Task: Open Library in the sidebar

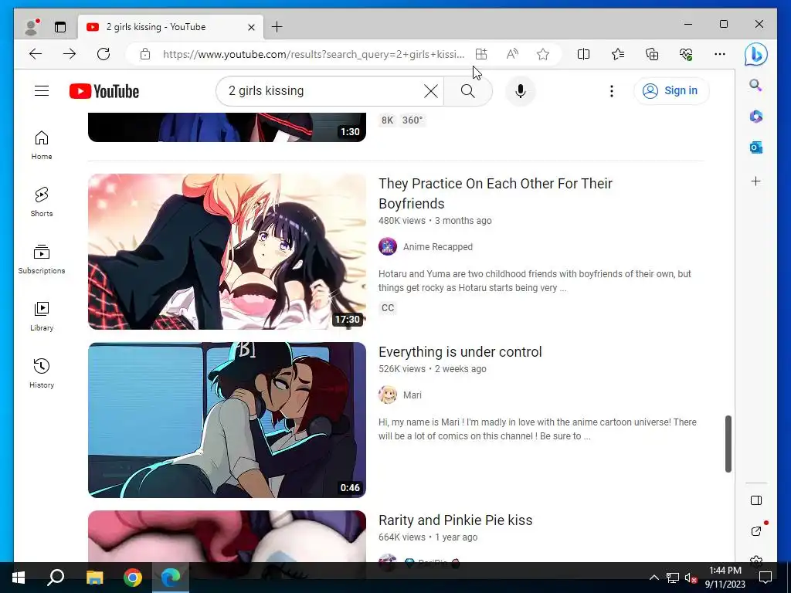Action: (42, 316)
